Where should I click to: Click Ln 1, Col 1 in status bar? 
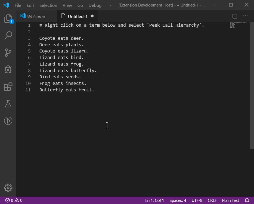(x=154, y=200)
